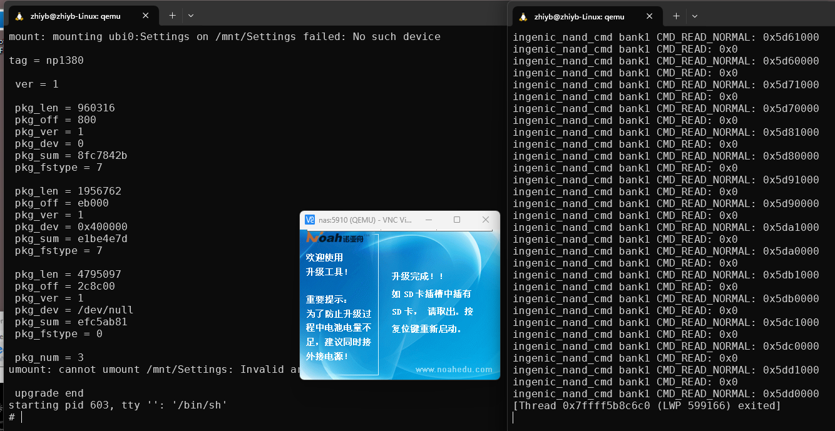
Task: Click the 升级完成！！ message in VNC
Action: tap(417, 276)
